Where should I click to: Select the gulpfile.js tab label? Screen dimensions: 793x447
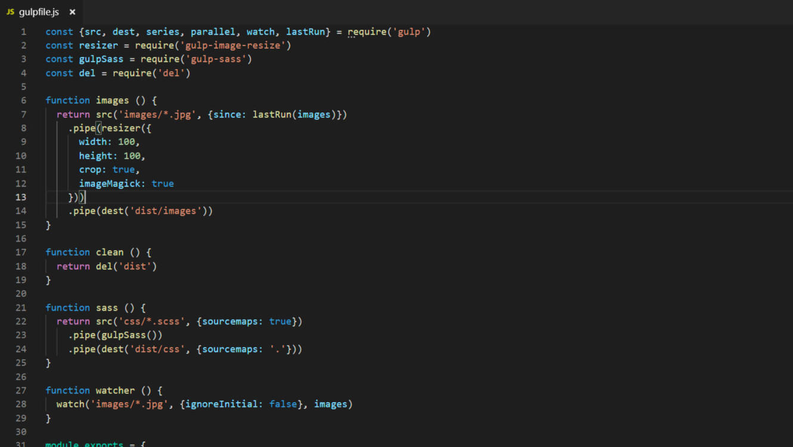[x=39, y=12]
